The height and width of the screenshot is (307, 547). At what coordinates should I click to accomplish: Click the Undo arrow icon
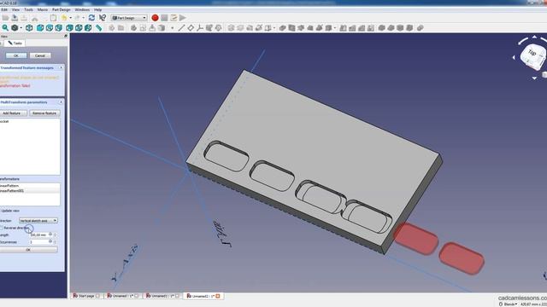64,18
